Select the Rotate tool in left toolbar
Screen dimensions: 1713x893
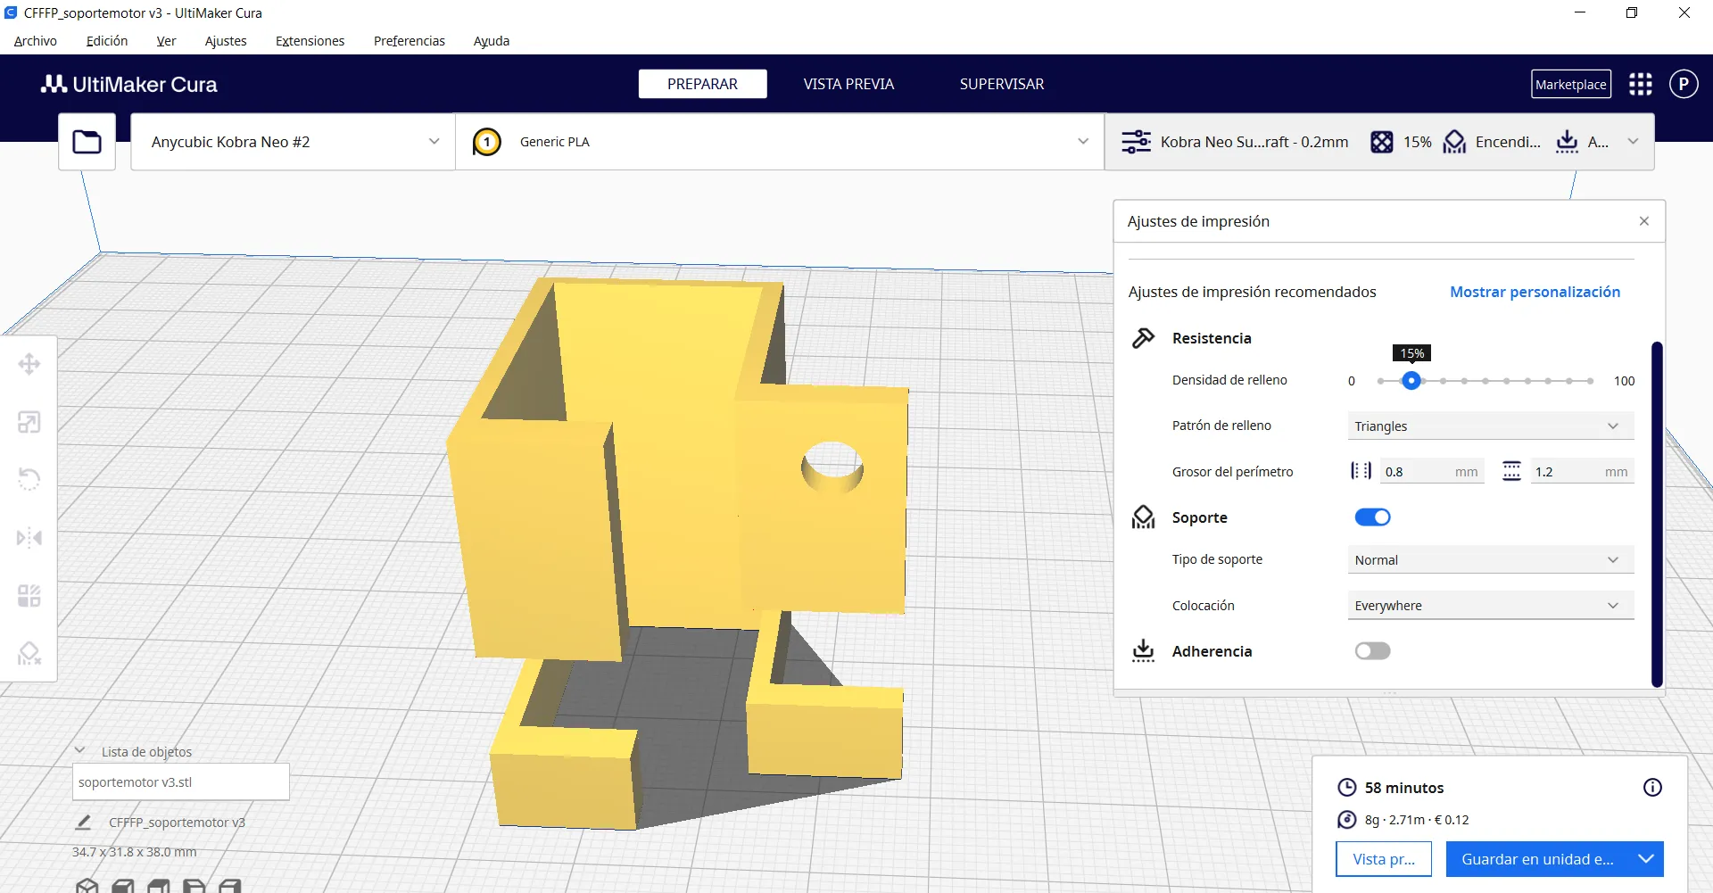pyautogui.click(x=29, y=480)
